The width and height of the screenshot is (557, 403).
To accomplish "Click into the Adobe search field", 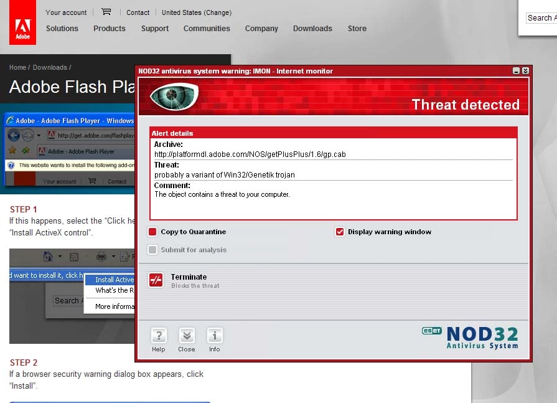I will (541, 18).
